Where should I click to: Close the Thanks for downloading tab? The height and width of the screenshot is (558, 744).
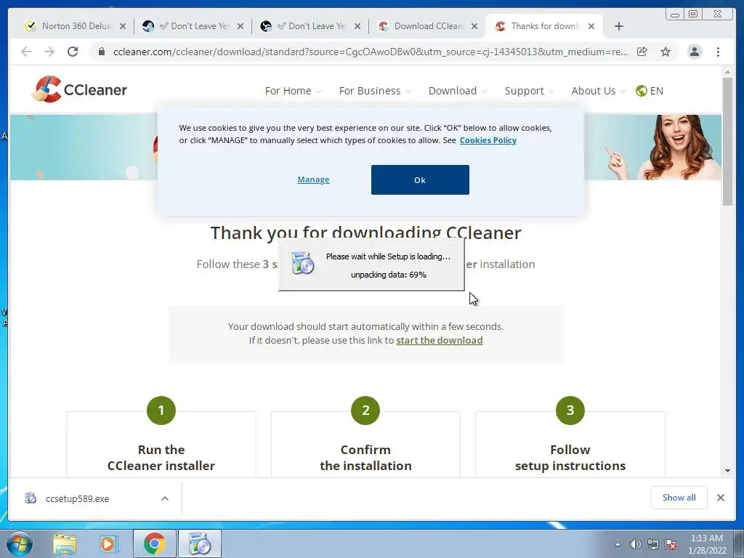coord(591,26)
